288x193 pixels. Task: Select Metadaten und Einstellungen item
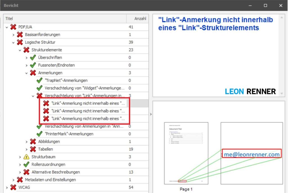pyautogui.click(x=50, y=180)
